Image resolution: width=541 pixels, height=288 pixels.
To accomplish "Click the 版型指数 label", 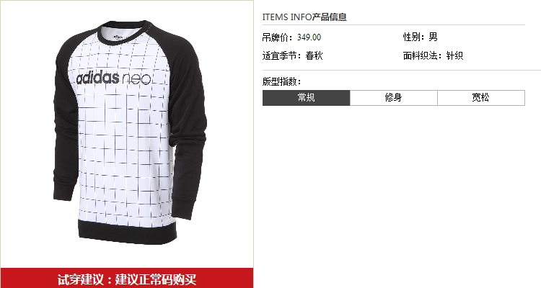I will 281,81.
